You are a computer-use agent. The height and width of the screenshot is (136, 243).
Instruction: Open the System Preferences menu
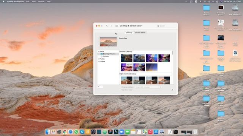(x=15, y=2)
